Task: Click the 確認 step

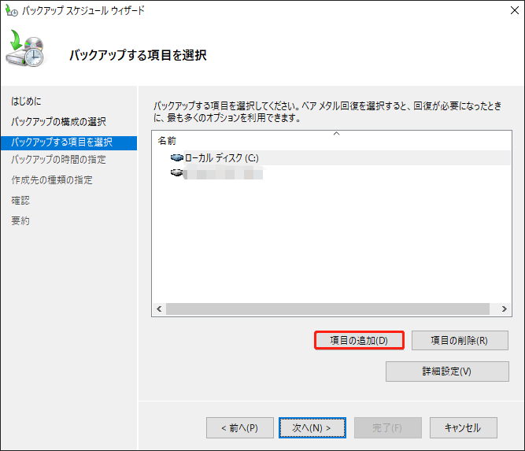Action: [20, 201]
